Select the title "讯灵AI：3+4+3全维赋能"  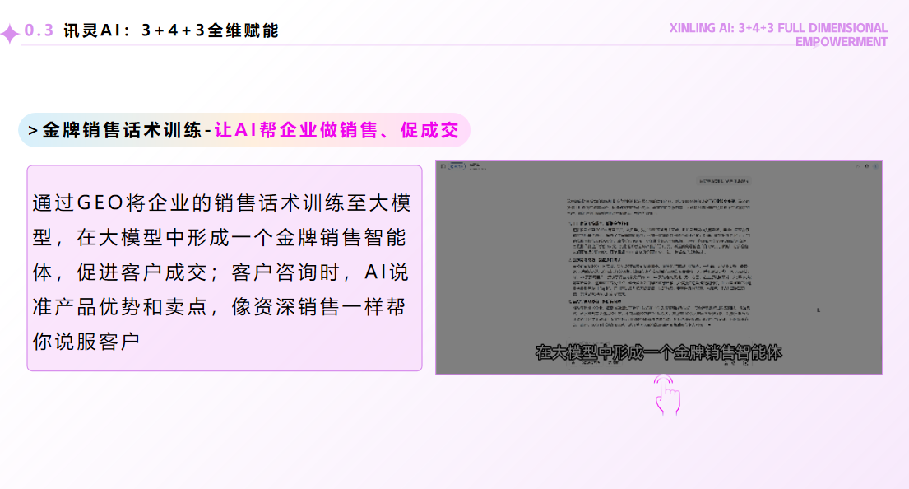point(171,30)
